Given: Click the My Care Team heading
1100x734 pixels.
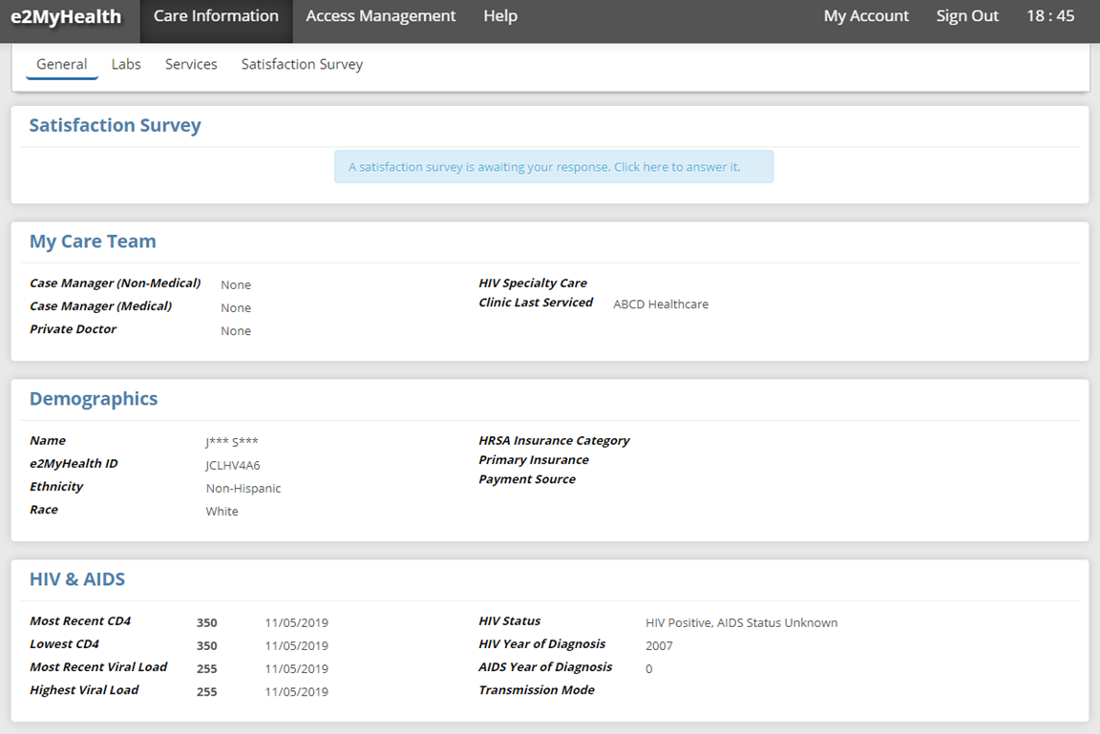Looking at the screenshot, I should tap(93, 241).
